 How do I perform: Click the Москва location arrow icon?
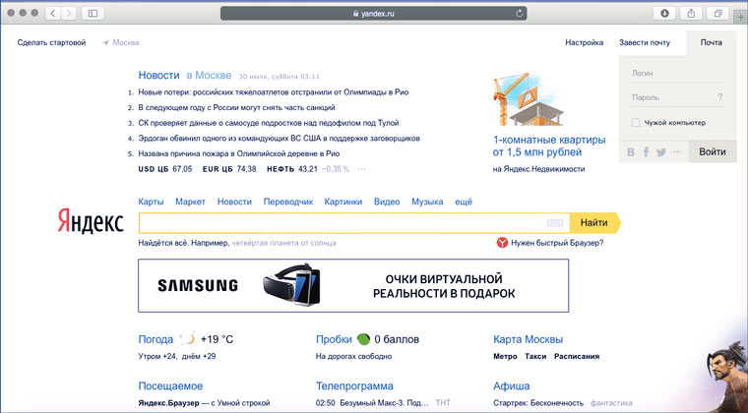105,43
